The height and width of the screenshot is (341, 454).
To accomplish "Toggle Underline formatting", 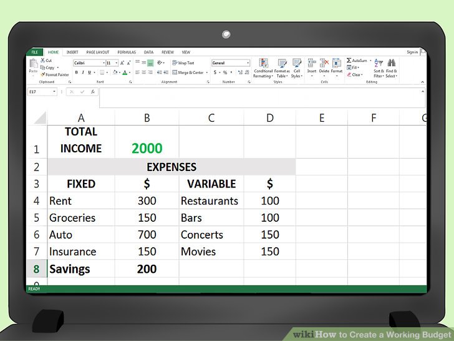I will click(x=89, y=72).
